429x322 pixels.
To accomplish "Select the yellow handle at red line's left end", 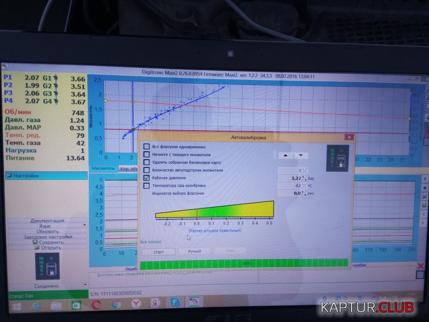I will [x=106, y=101].
